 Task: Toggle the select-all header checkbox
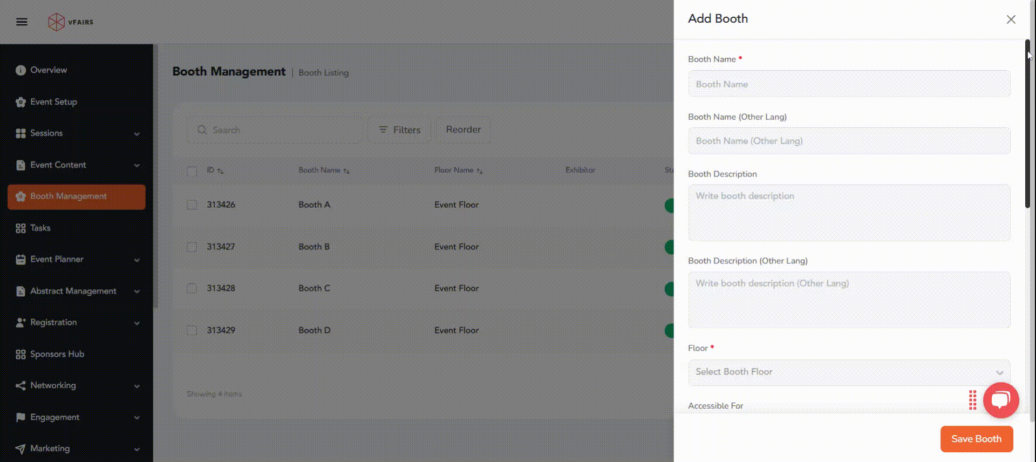click(x=192, y=171)
